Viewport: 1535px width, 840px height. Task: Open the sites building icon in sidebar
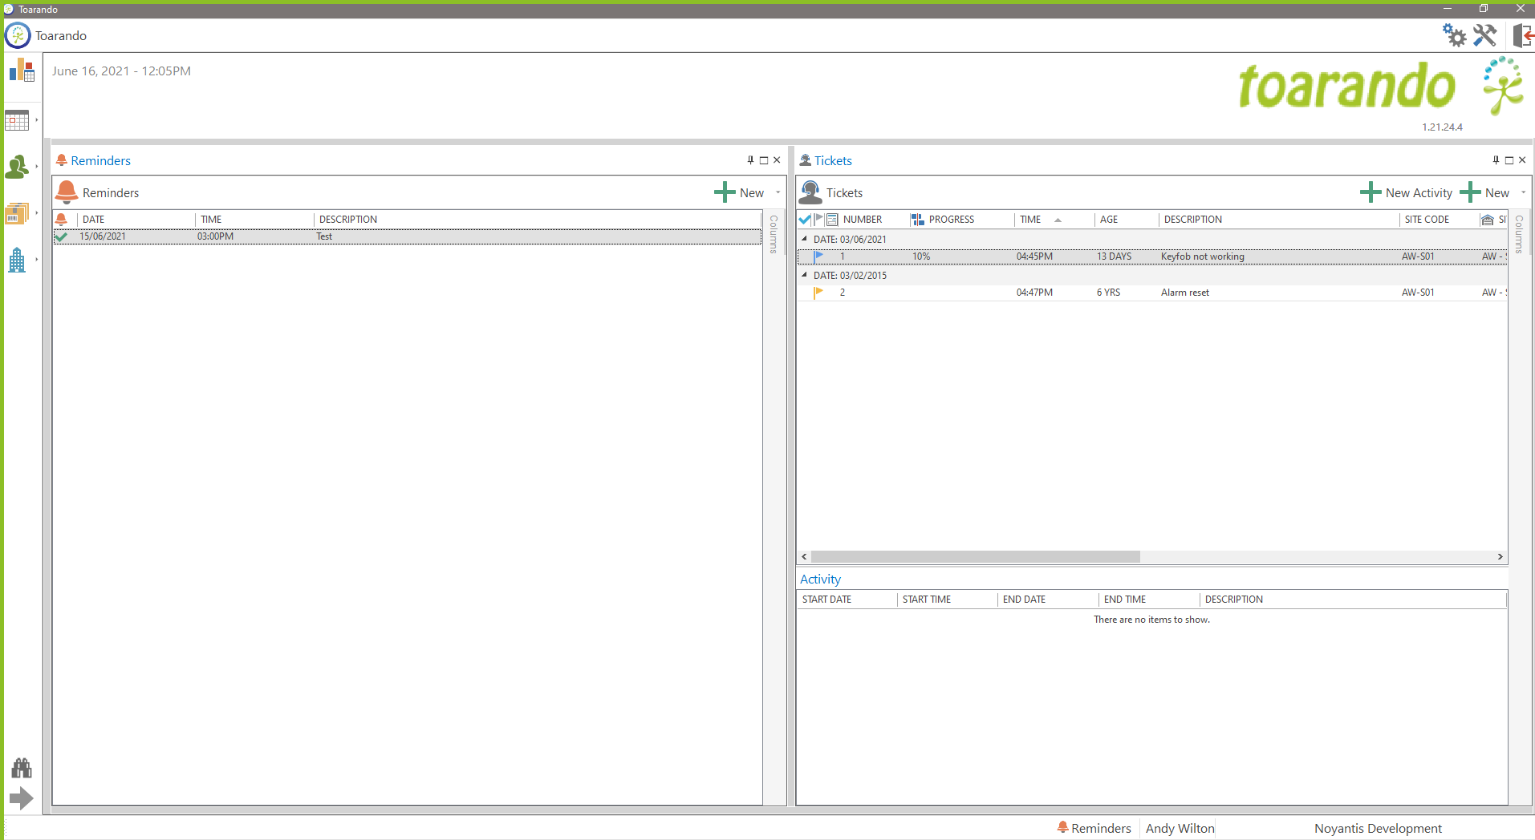tap(17, 260)
